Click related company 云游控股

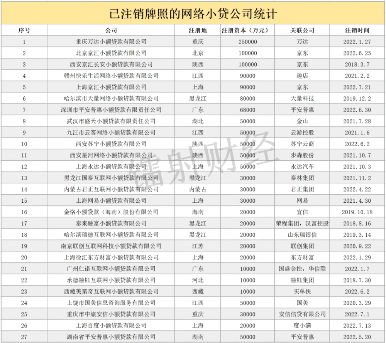302,133
